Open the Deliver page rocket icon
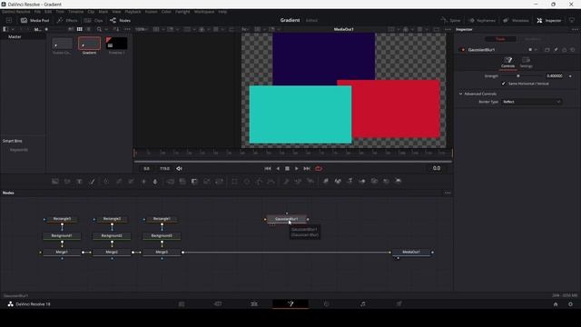The width and height of the screenshot is (581, 327). pyautogui.click(x=399, y=304)
